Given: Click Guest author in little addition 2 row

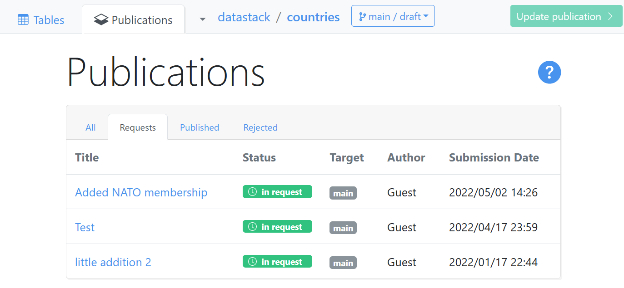Looking at the screenshot, I should pyautogui.click(x=402, y=262).
